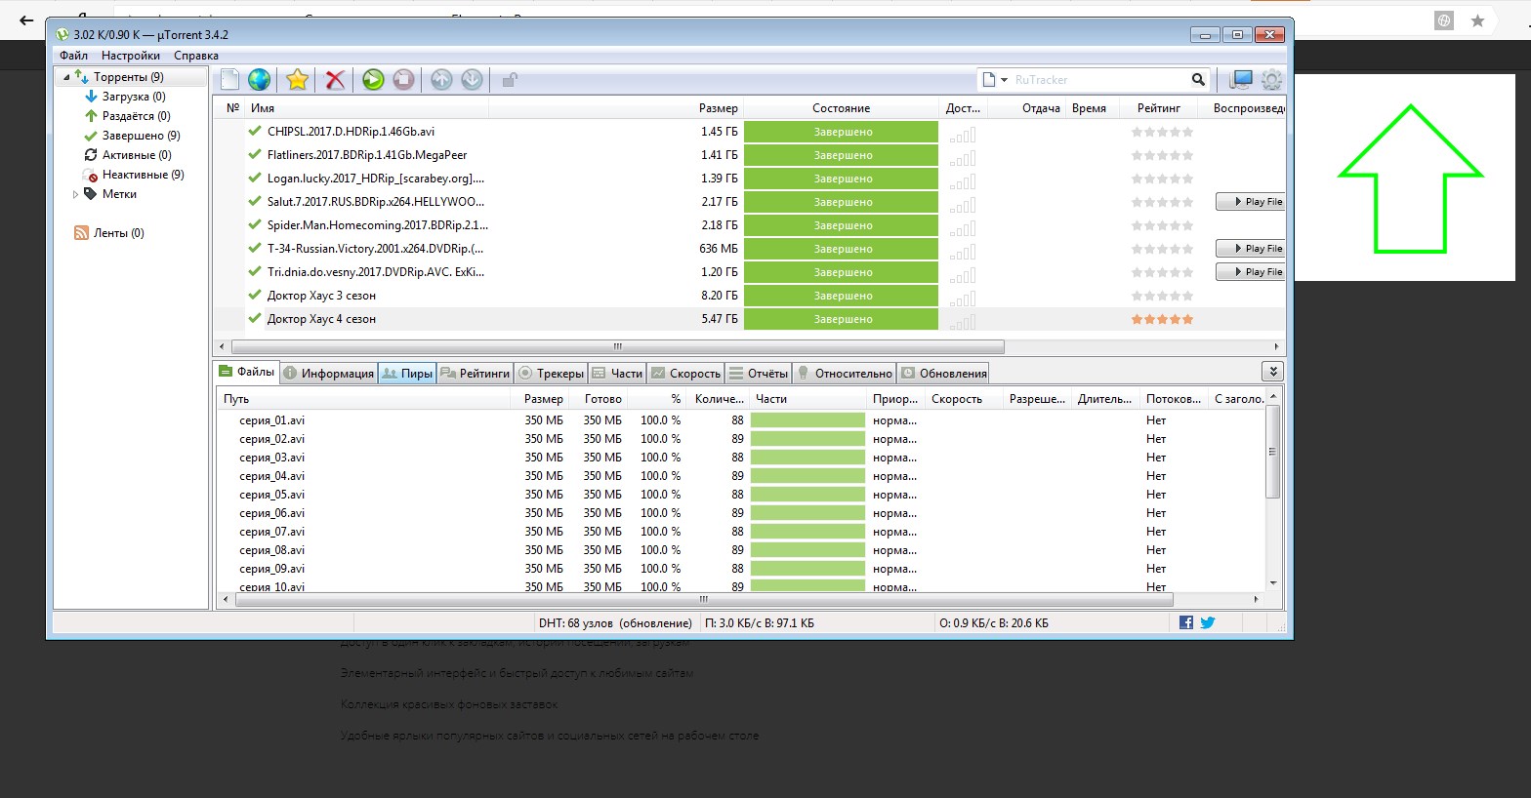Click the search magnifier icon
The image size is (1531, 798).
[x=1198, y=80]
